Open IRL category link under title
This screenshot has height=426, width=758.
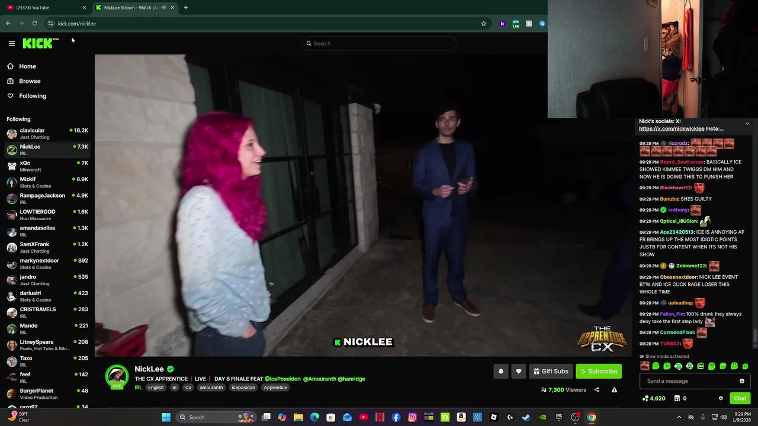(x=138, y=388)
